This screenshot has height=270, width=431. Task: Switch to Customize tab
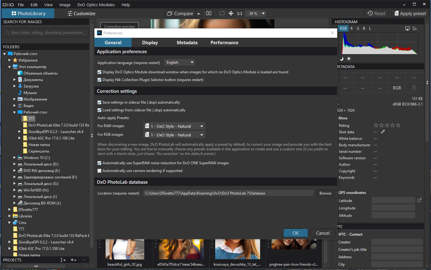coord(81,13)
